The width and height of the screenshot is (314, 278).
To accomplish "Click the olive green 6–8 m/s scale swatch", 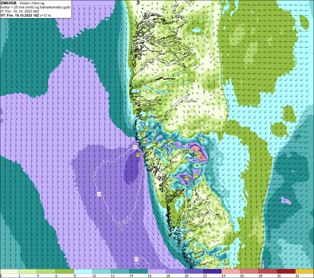I will coord(65,271).
